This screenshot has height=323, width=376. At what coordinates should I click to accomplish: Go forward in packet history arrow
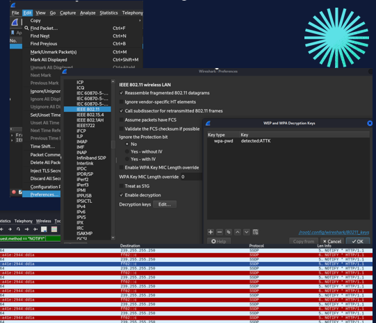[10, 229]
